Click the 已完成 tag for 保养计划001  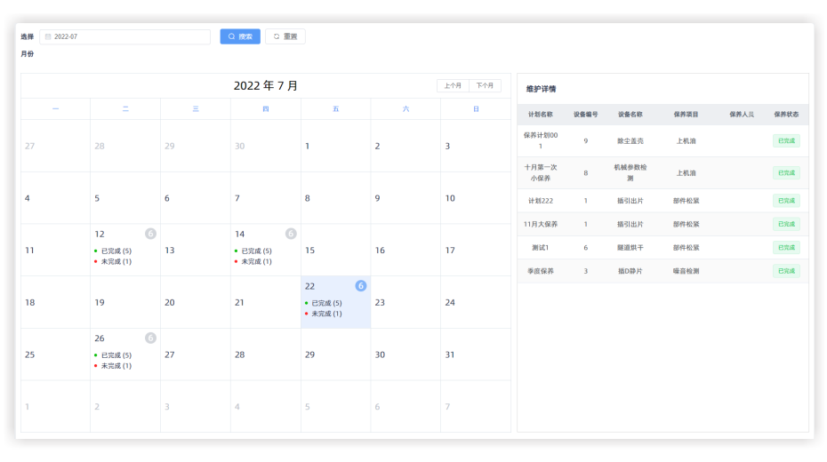click(786, 140)
